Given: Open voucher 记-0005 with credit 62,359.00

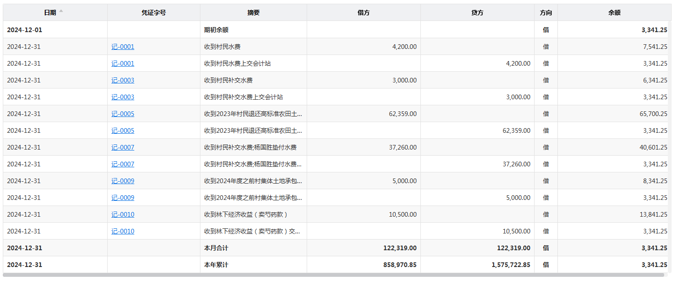Looking at the screenshot, I should [123, 130].
